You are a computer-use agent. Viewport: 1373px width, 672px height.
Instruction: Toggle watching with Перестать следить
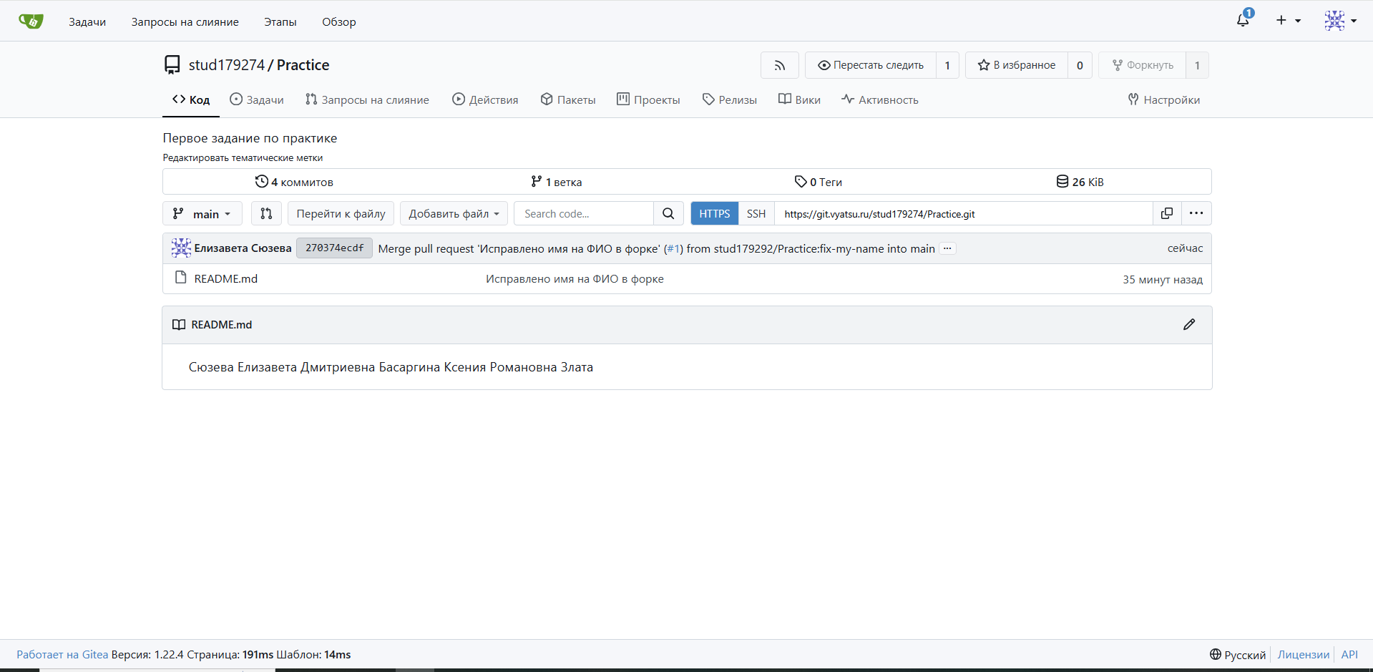871,65
